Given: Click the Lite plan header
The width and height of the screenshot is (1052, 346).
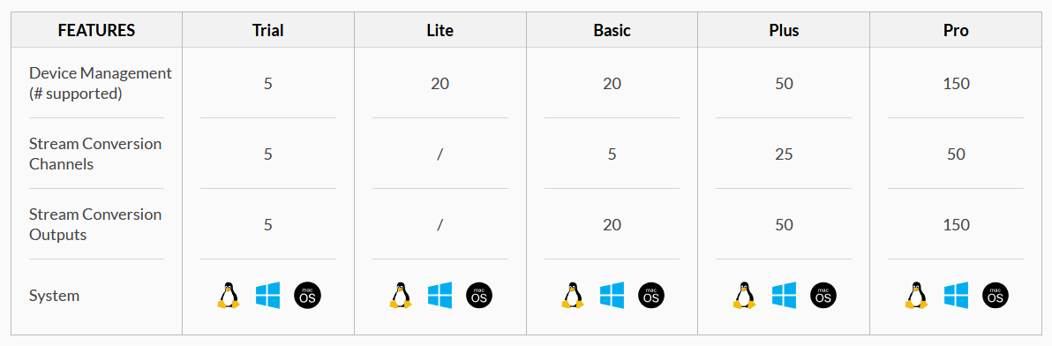Looking at the screenshot, I should [x=440, y=30].
